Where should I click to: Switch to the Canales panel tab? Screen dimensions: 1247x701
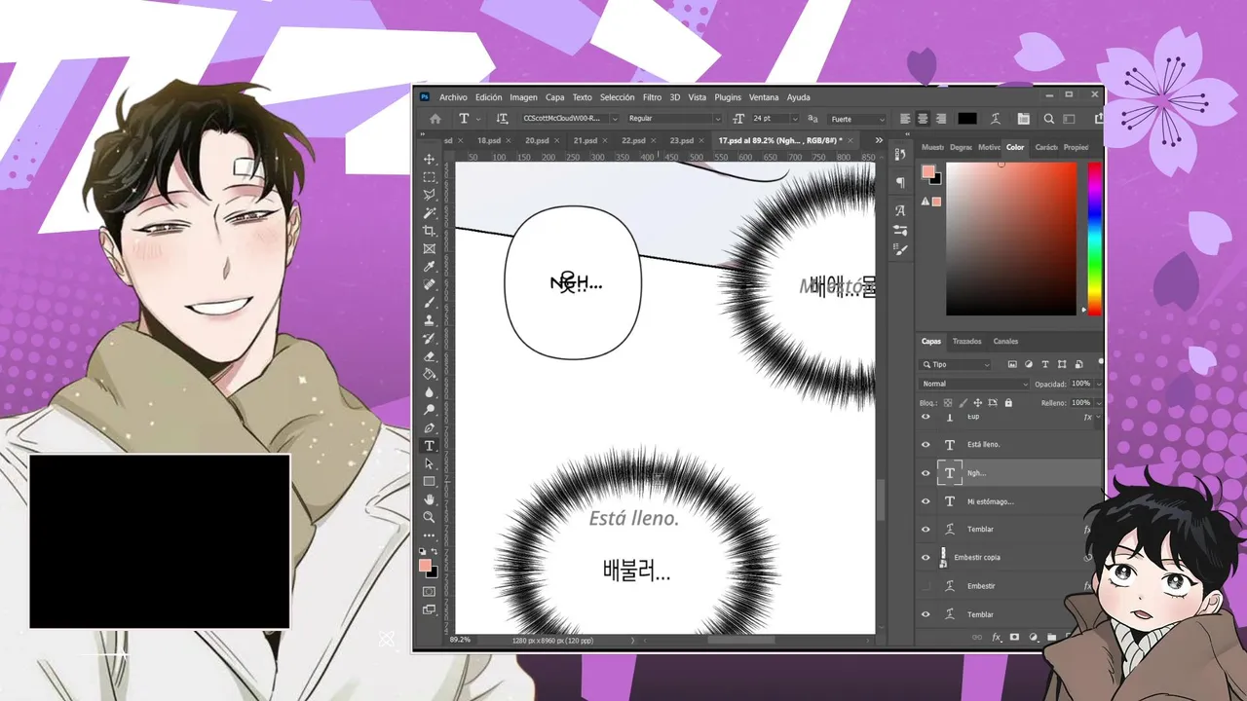[x=1005, y=341]
